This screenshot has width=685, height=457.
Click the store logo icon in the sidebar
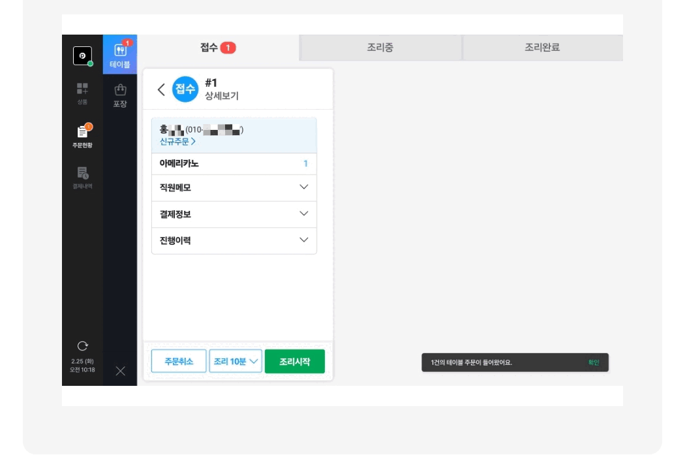[x=82, y=56]
